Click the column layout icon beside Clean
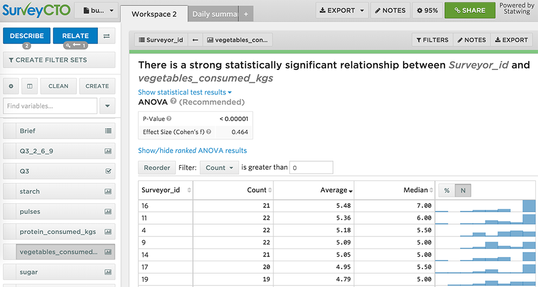Image resolution: width=538 pixels, height=287 pixels. [30, 86]
